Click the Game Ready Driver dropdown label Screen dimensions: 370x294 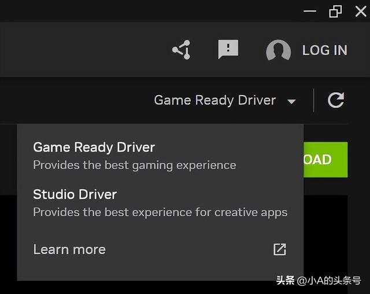(214, 100)
